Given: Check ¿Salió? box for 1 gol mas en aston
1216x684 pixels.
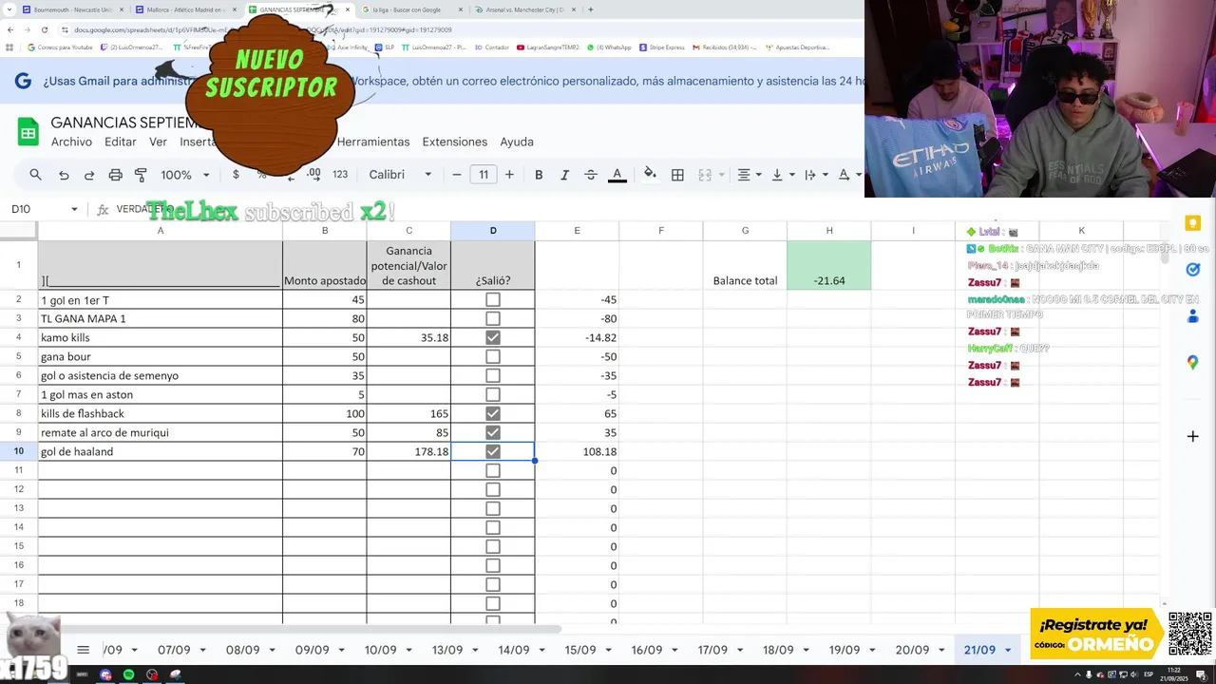Looking at the screenshot, I should click(x=492, y=394).
